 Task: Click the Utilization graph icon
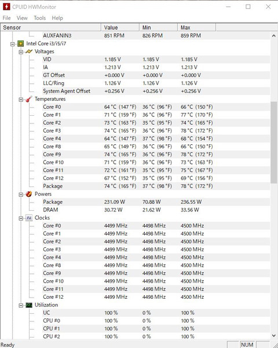coord(29,305)
